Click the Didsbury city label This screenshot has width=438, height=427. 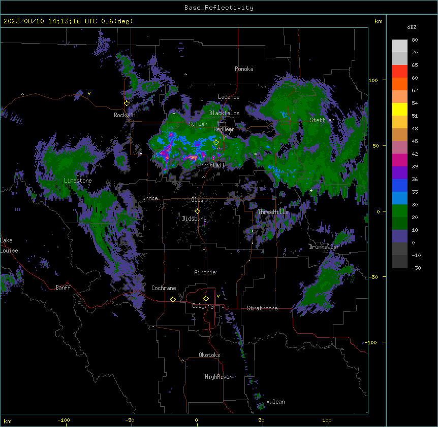click(x=195, y=219)
